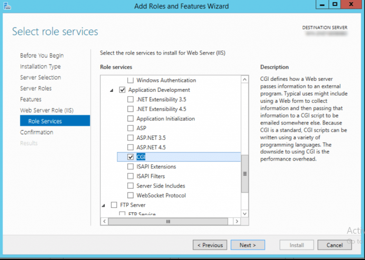Go to the Before You Begin step
365x260 pixels.
42,56
